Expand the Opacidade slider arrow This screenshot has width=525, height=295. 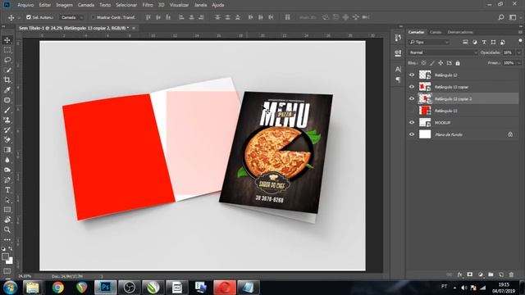[519, 52]
